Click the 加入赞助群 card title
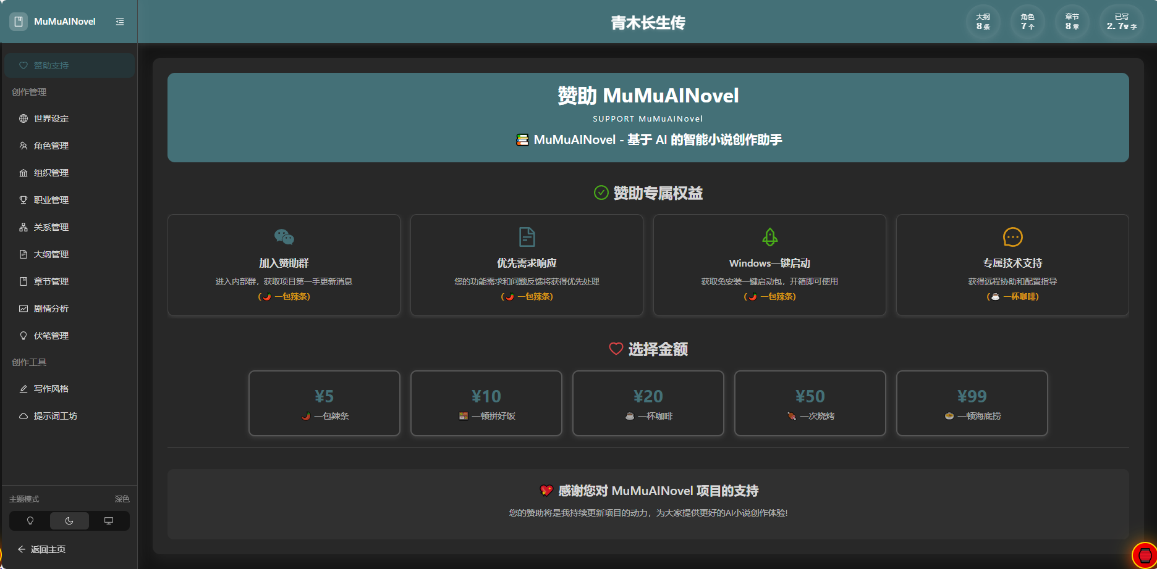Image resolution: width=1157 pixels, height=569 pixels. [x=284, y=263]
